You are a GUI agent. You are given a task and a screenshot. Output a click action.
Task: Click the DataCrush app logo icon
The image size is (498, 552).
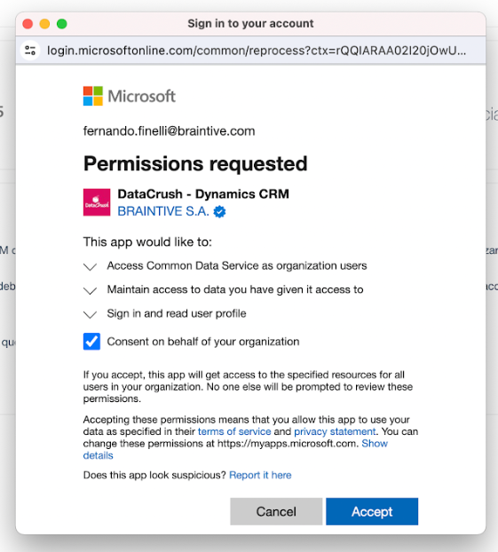(97, 202)
